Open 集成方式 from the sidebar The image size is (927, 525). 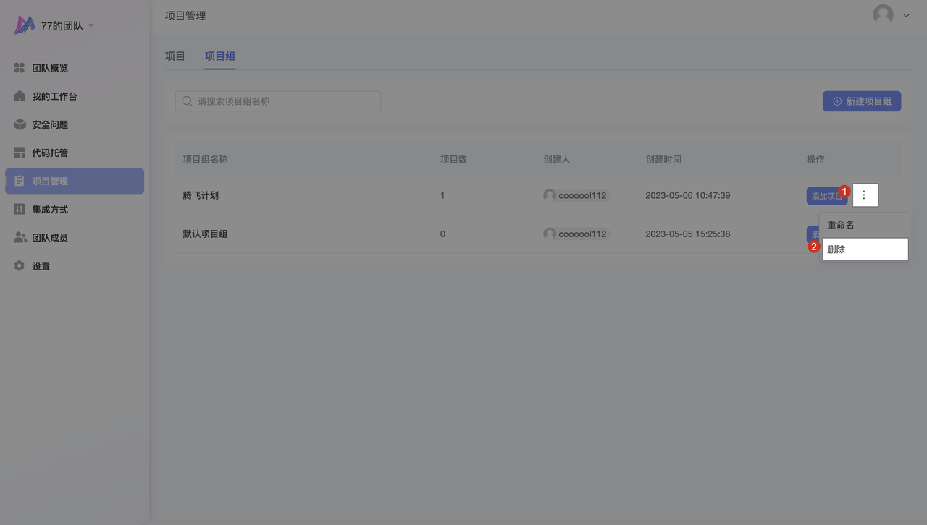click(49, 210)
